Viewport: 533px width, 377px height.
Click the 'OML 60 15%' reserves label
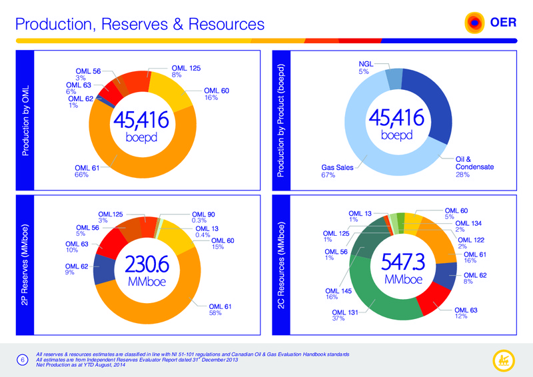223,243
